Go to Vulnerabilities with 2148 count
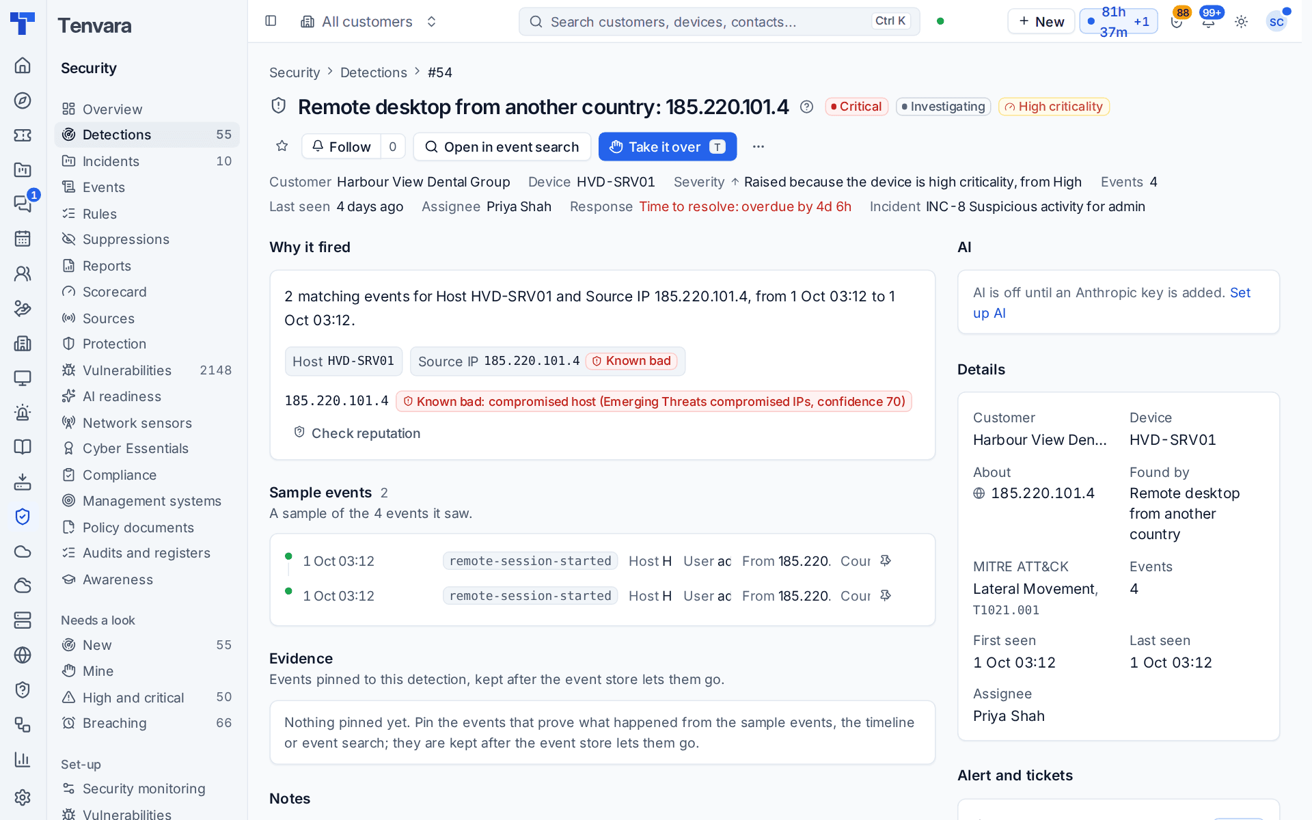The image size is (1312, 820). coord(147,370)
